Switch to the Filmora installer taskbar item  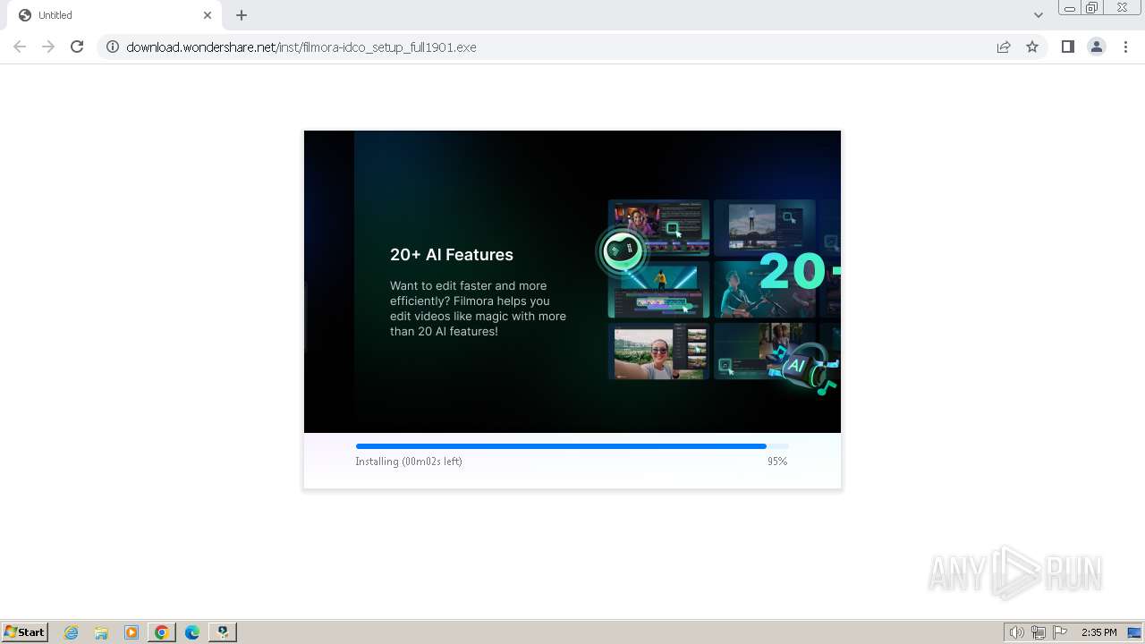tap(222, 632)
